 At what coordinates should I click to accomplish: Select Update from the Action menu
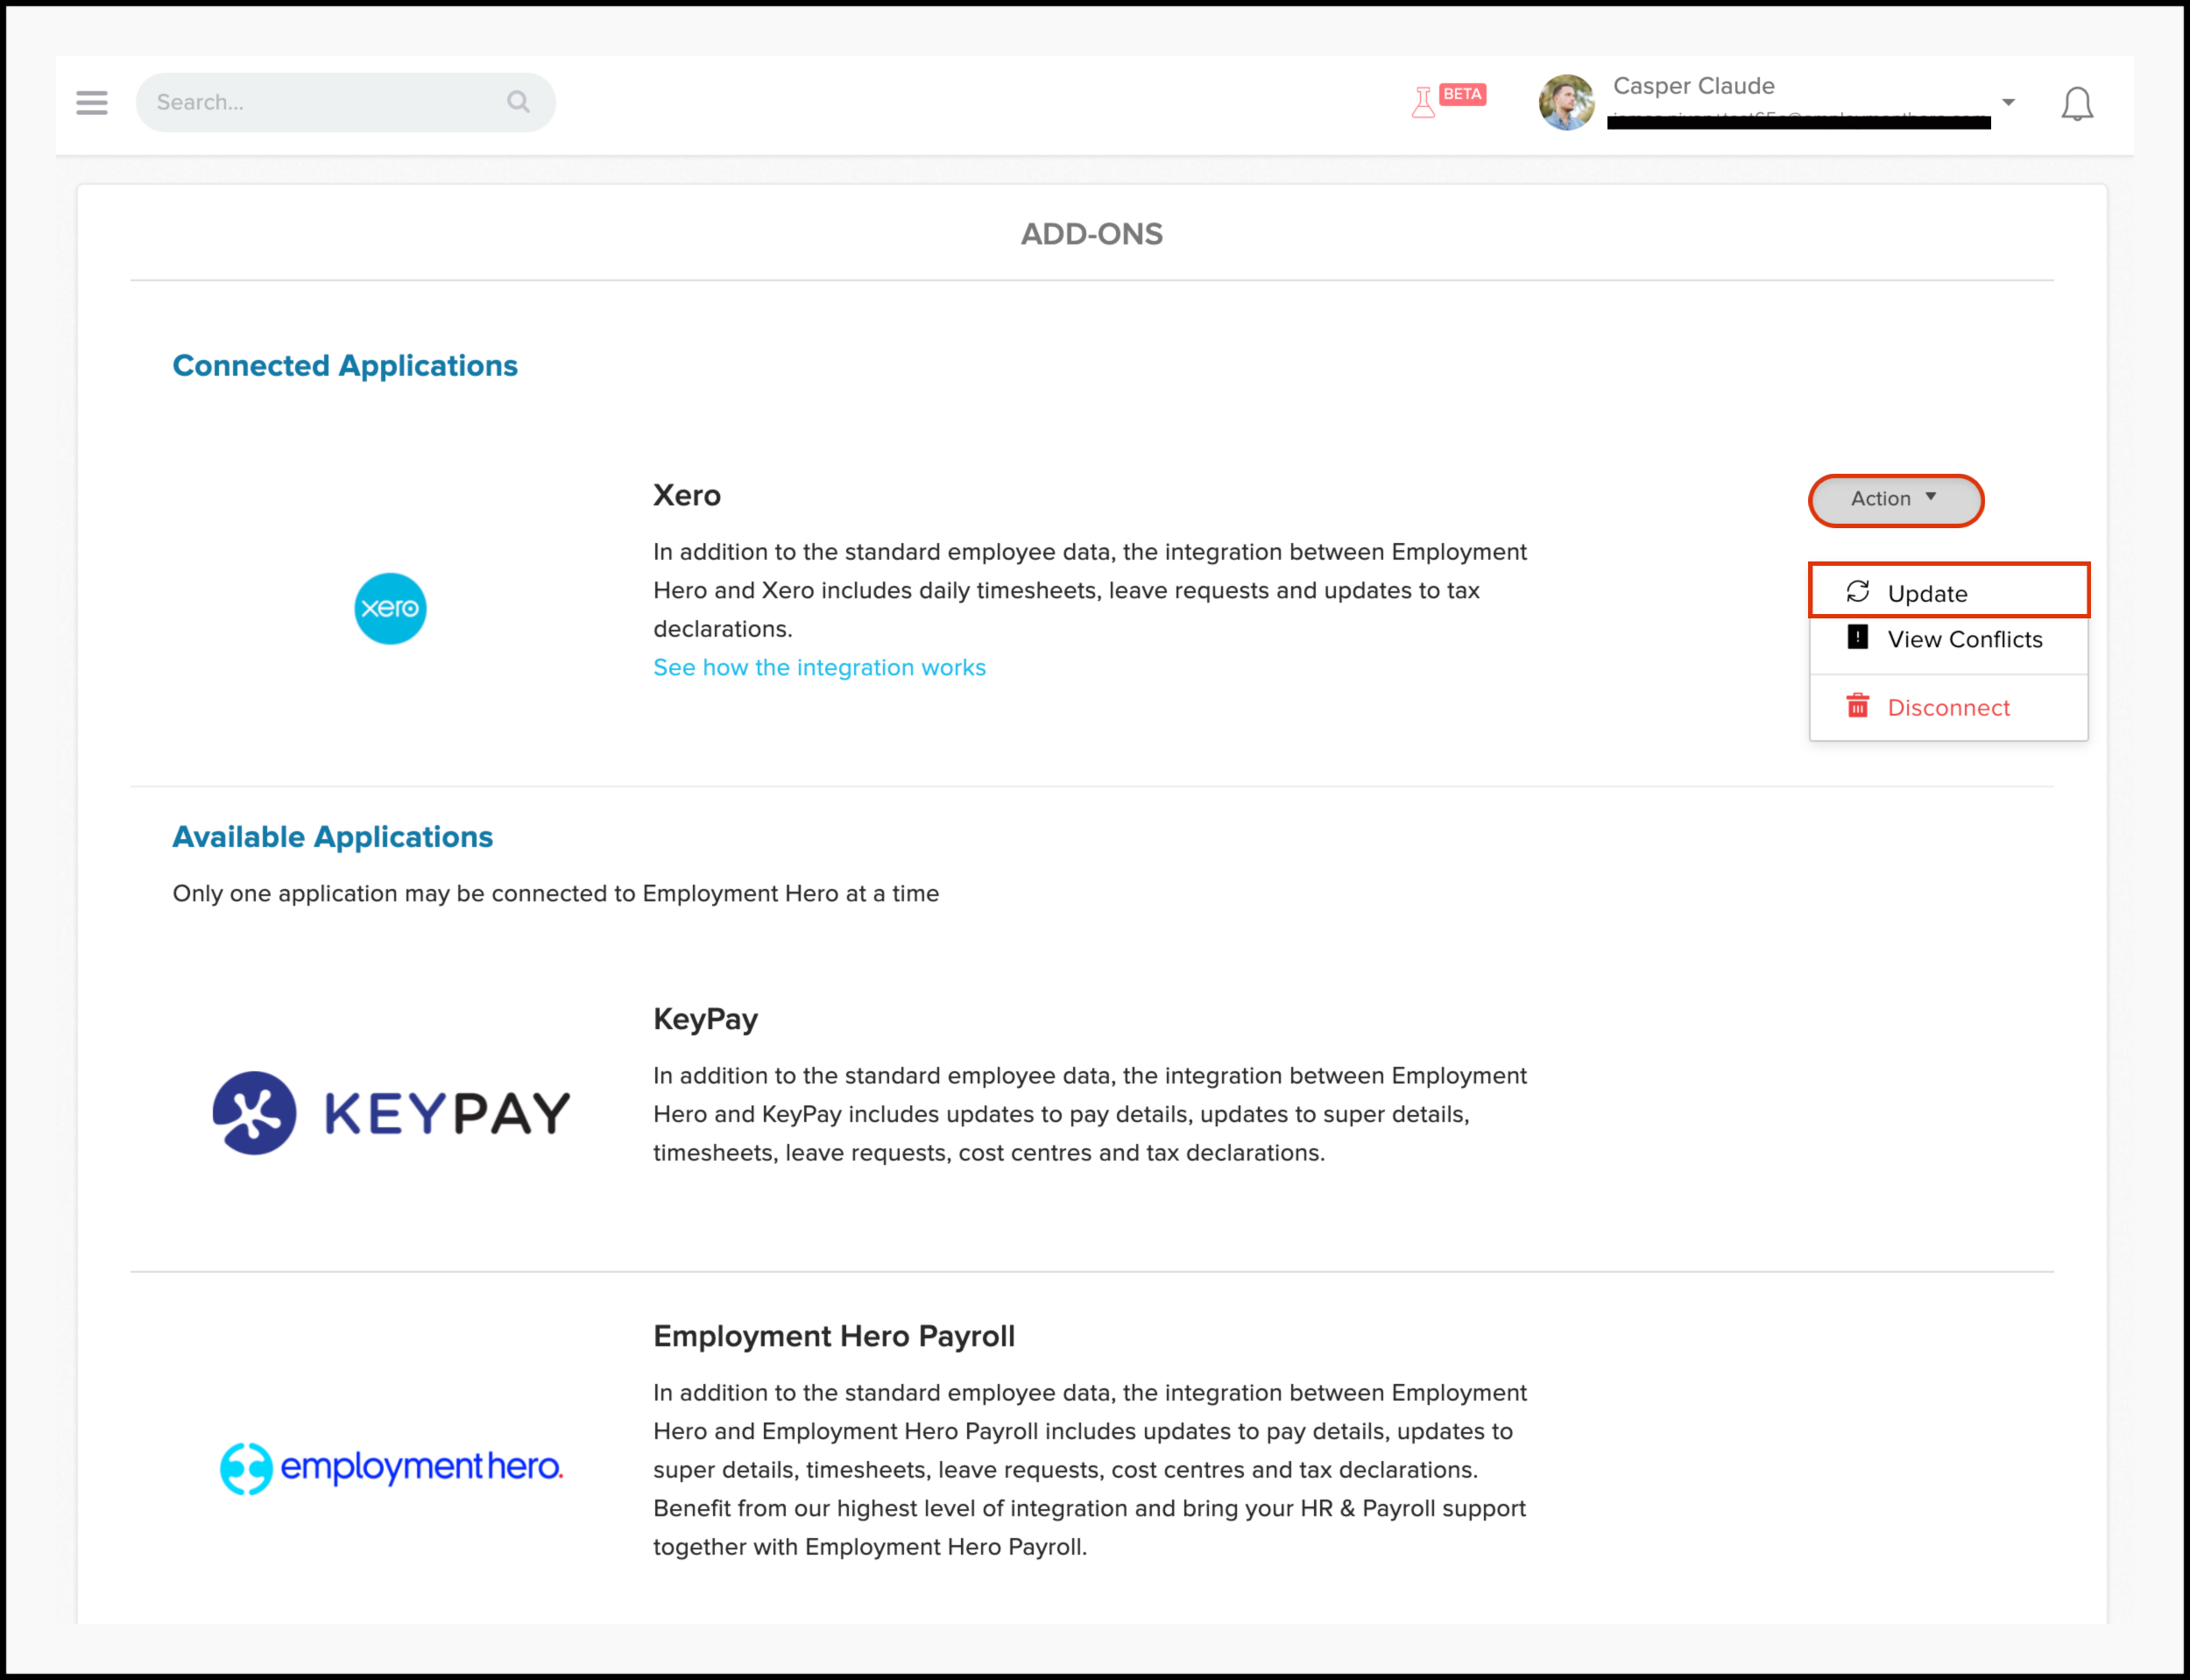click(1927, 593)
